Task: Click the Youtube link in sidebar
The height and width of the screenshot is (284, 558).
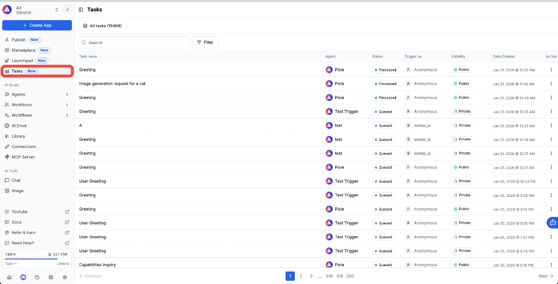Action: tap(37, 212)
